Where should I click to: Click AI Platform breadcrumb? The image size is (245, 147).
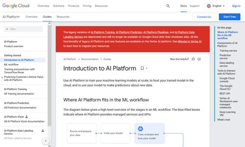click(x=70, y=59)
